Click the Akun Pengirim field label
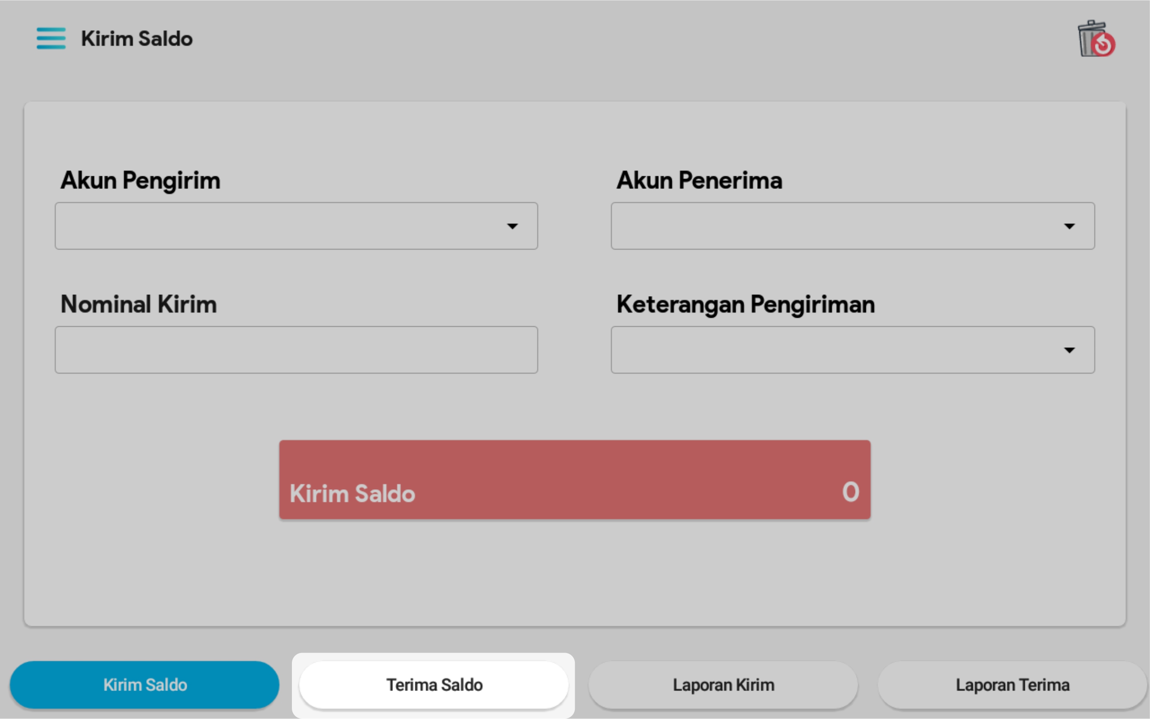1150x719 pixels. point(140,181)
